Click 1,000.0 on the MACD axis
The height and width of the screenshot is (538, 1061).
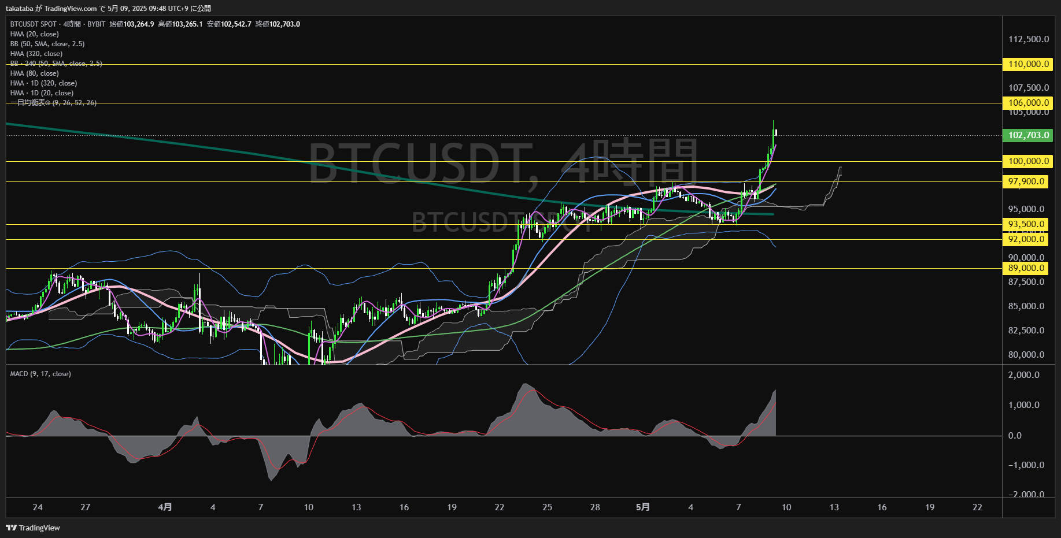[1023, 405]
